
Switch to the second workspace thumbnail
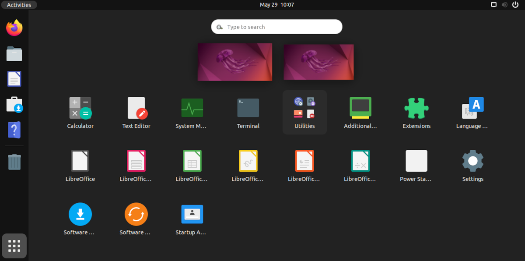click(318, 62)
